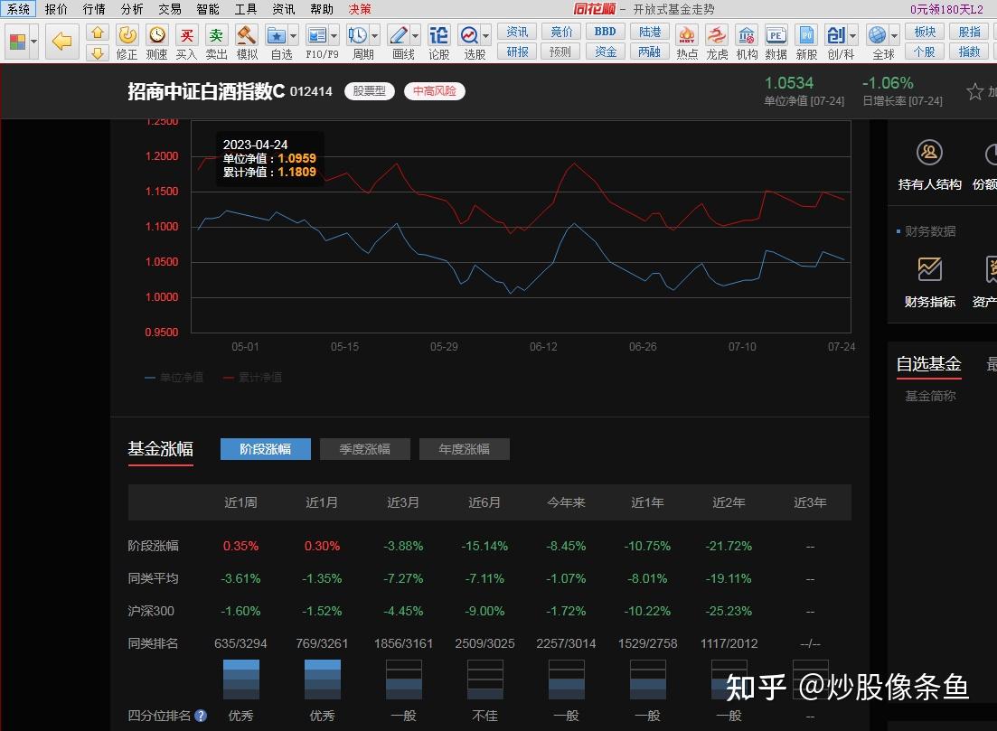Click the 0元领180天L2 promo link
This screenshot has height=731, width=997.
946,9
